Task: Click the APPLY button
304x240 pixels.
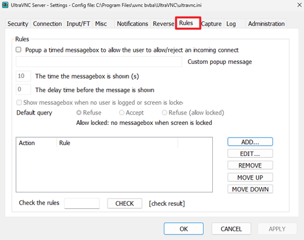Action: pyautogui.click(x=277, y=229)
